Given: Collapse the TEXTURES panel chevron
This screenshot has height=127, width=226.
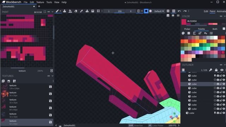Looking at the screenshot, I should coord(53,76).
